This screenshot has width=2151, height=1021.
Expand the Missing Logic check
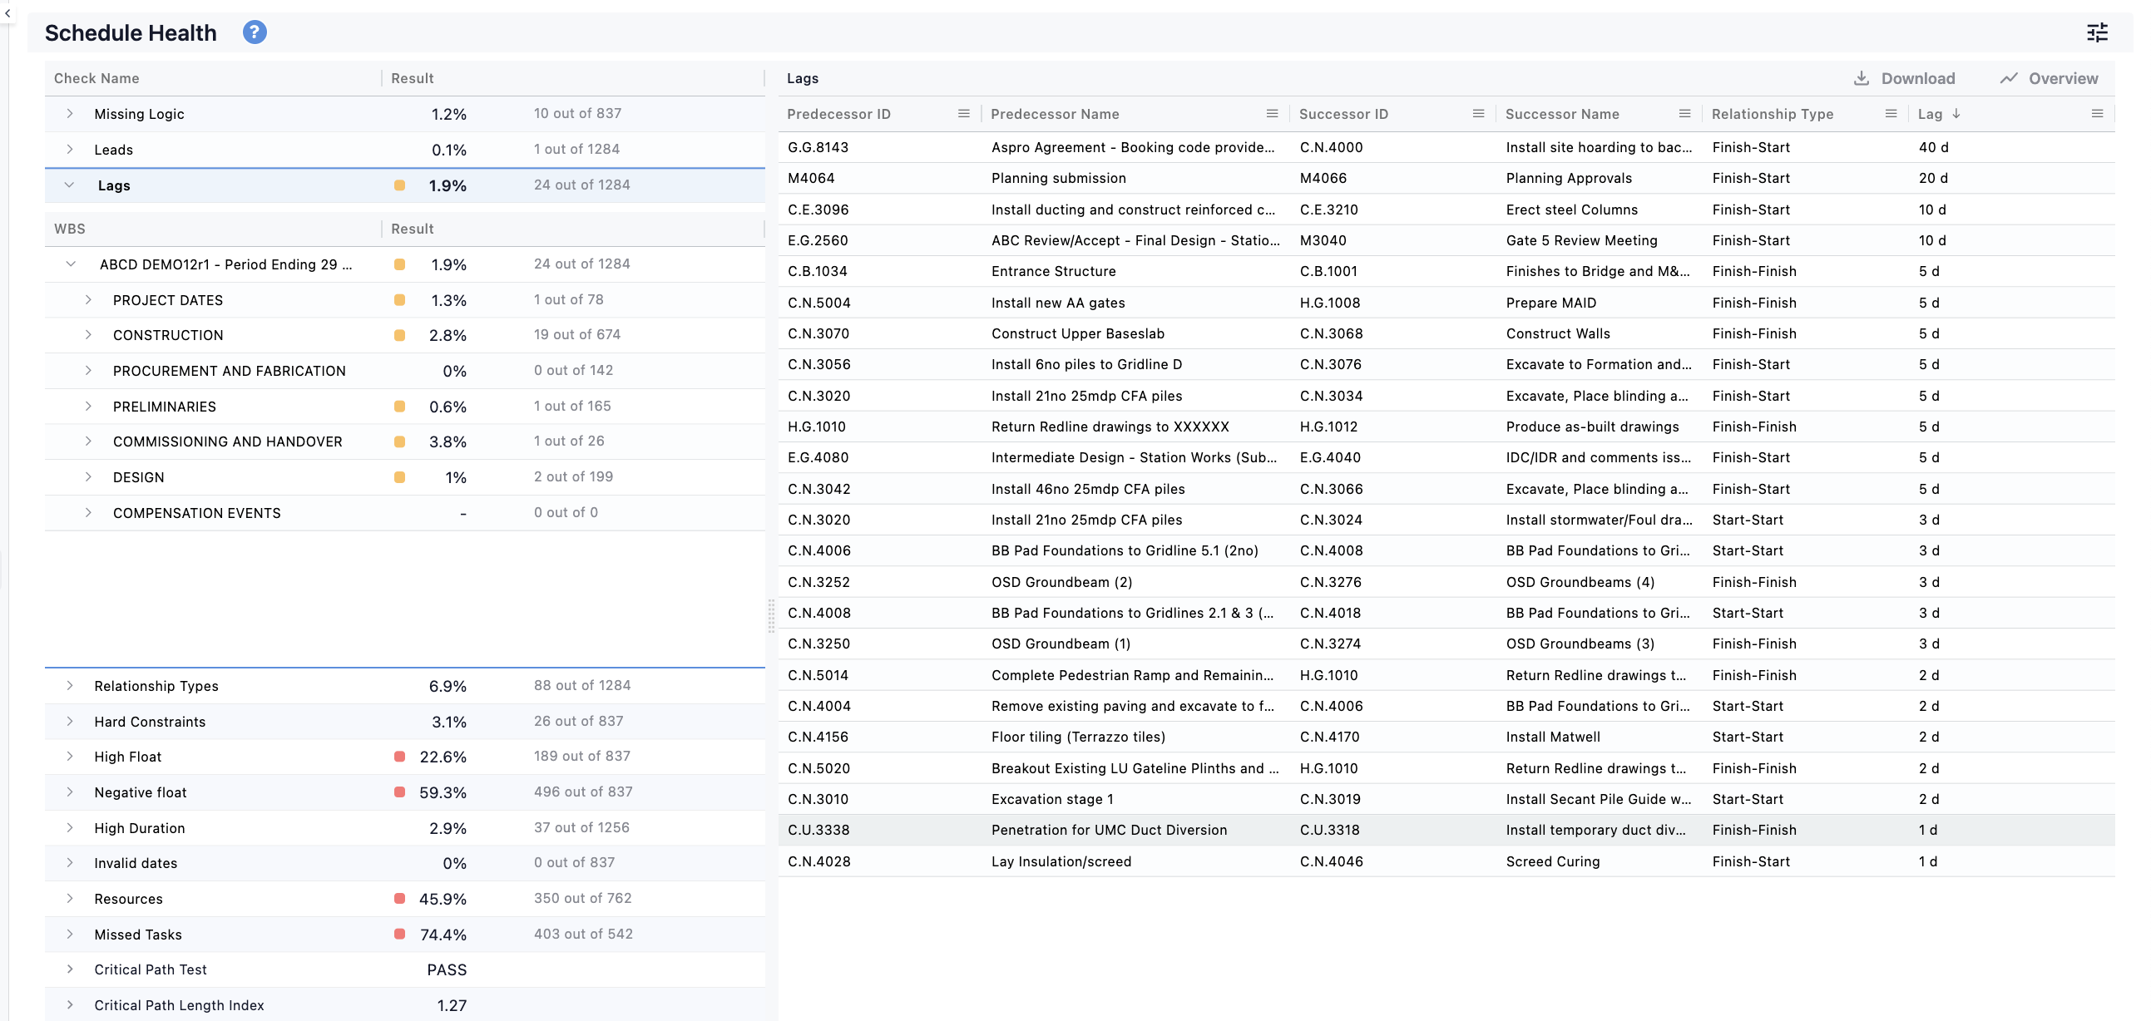[70, 114]
